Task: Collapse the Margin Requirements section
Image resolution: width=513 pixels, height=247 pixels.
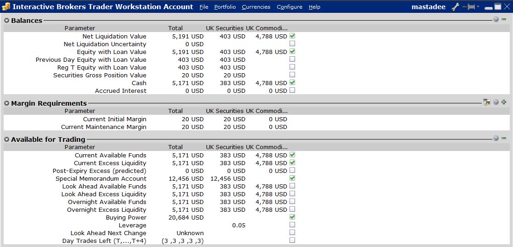Action: 7,103
